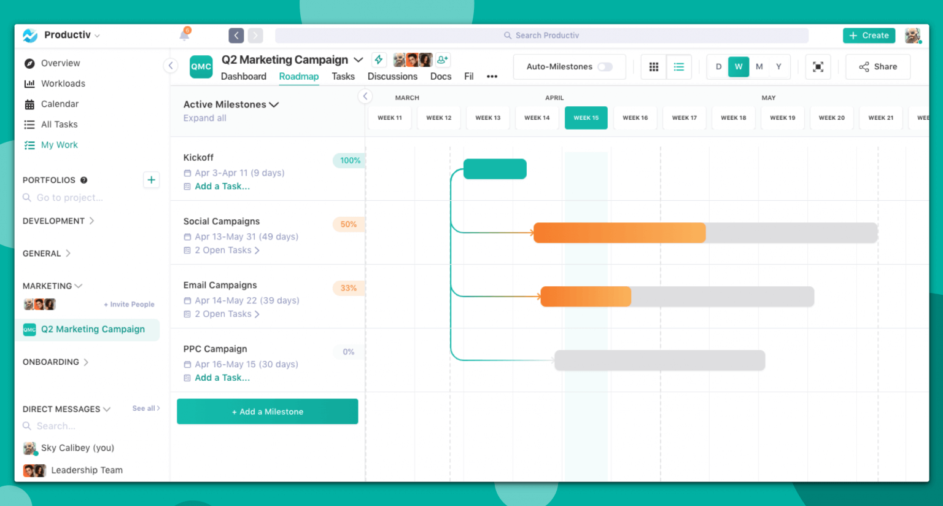Click the 50% progress badge on Social Campaigns
Screen dimensions: 943x506
348,224
